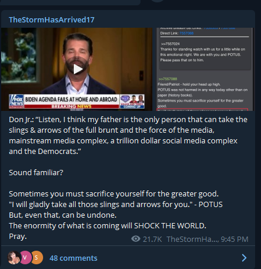Click the 21.7K view count
Viewport: 261px width, 269px height.
pos(152,240)
